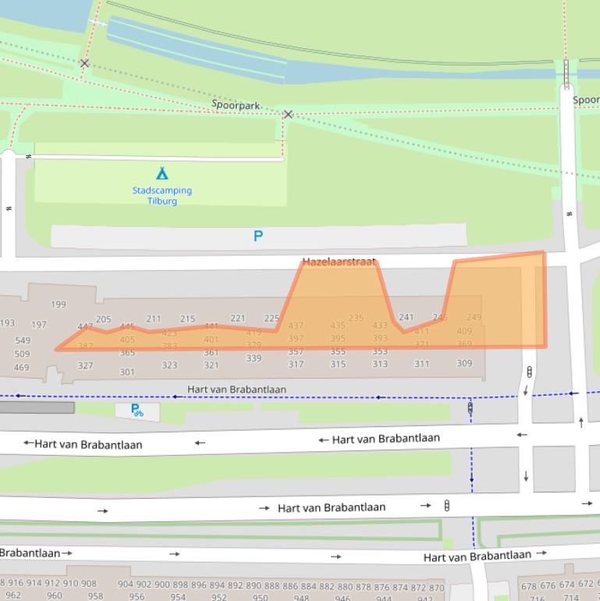The height and width of the screenshot is (601, 600).
Task: Click the traffic signal icon right of house 309
Action: point(530,372)
